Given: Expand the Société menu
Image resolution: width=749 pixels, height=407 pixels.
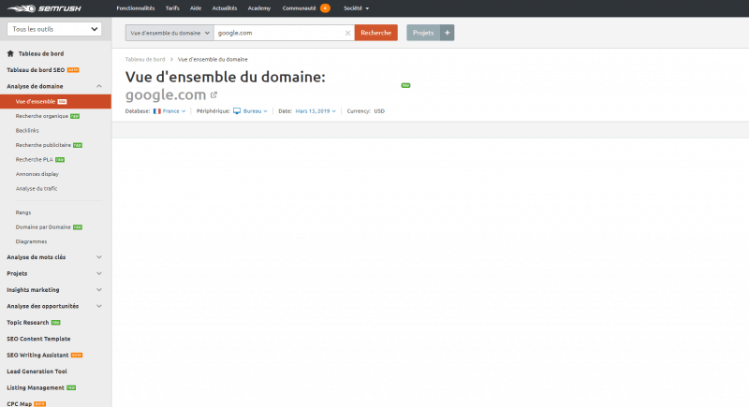Looking at the screenshot, I should coord(356,7).
